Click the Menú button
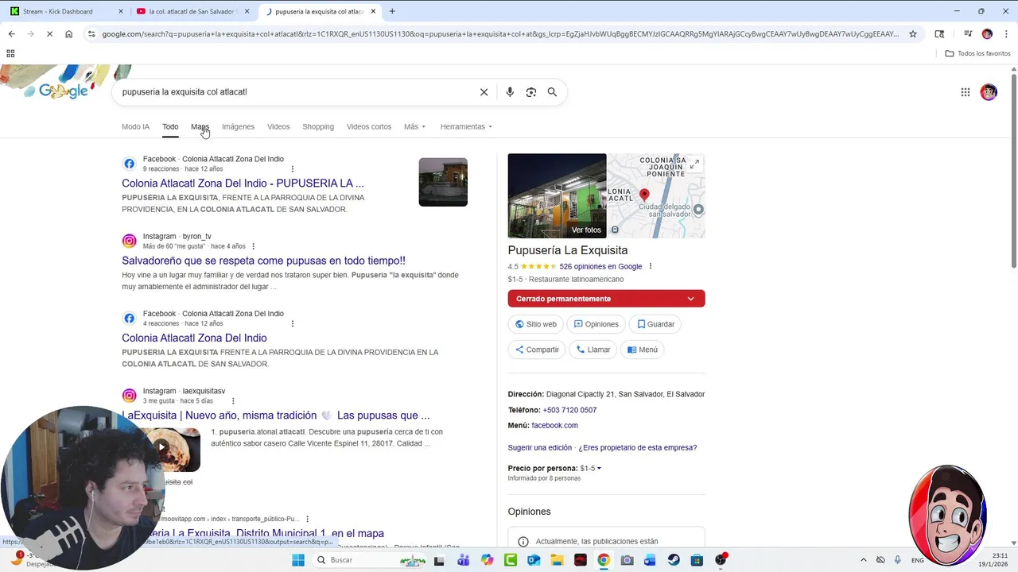The height and width of the screenshot is (572, 1018). click(x=643, y=350)
